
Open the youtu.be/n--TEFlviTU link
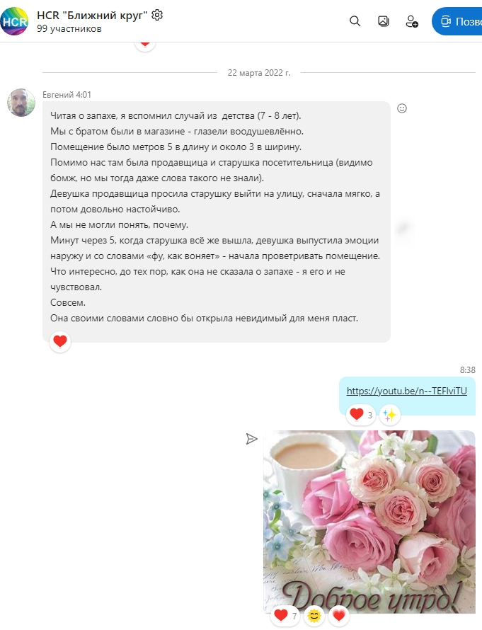pos(406,391)
